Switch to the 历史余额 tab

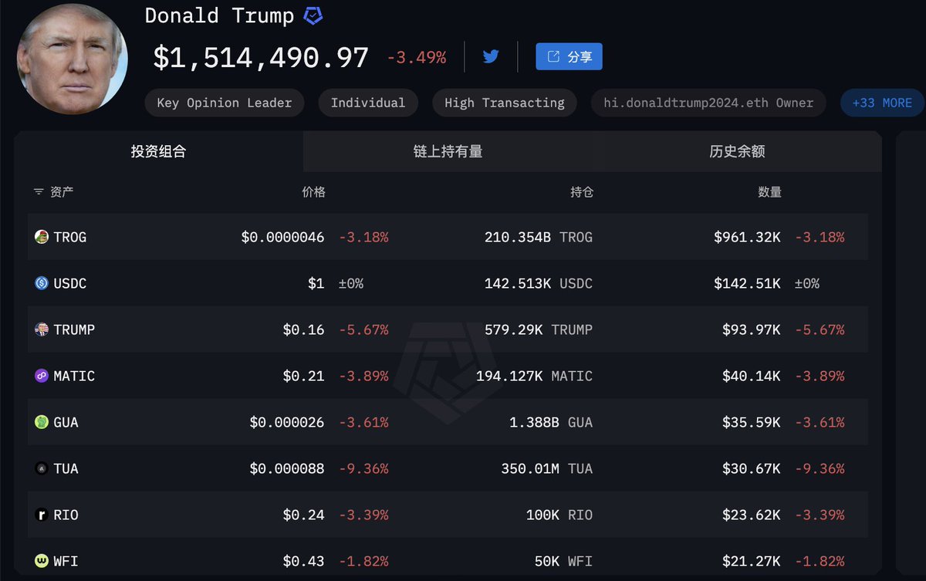[737, 151]
